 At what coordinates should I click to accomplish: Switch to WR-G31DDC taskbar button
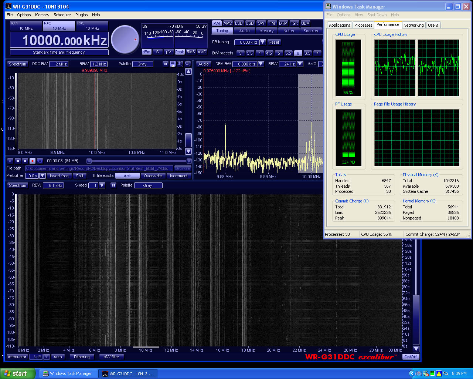coord(128,373)
